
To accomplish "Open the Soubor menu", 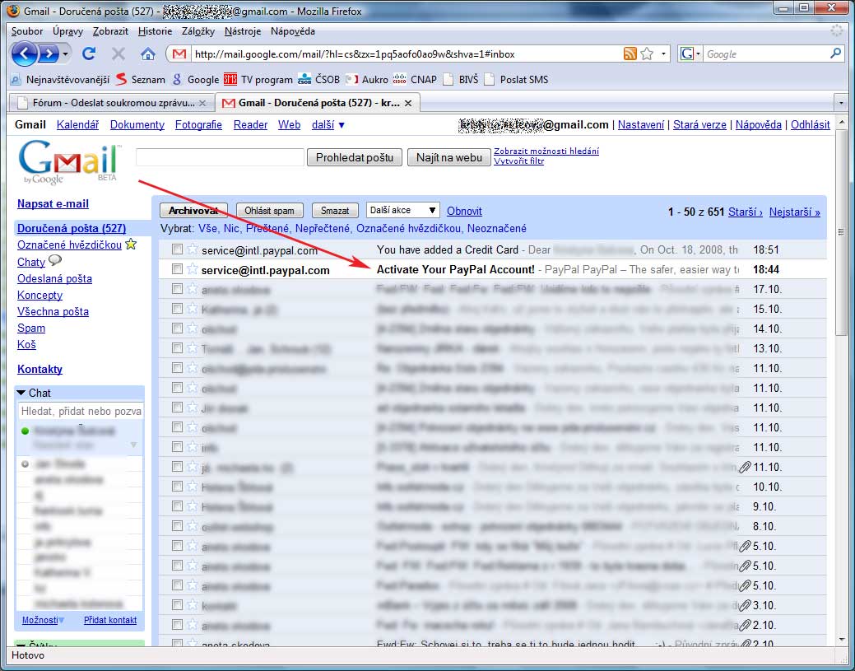I will 27,31.
